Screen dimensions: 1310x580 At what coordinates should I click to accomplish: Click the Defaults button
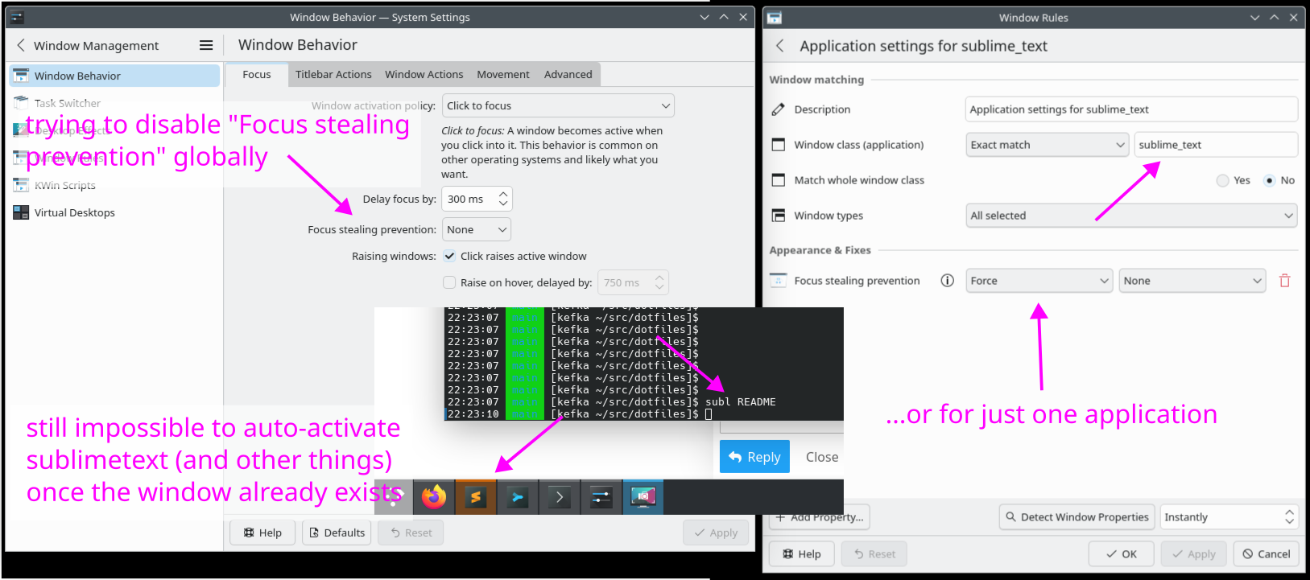337,533
